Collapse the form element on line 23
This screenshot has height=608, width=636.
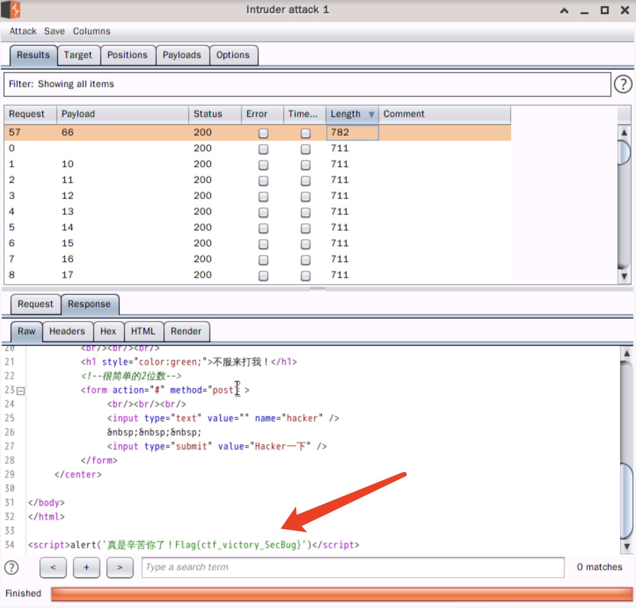[x=21, y=391]
